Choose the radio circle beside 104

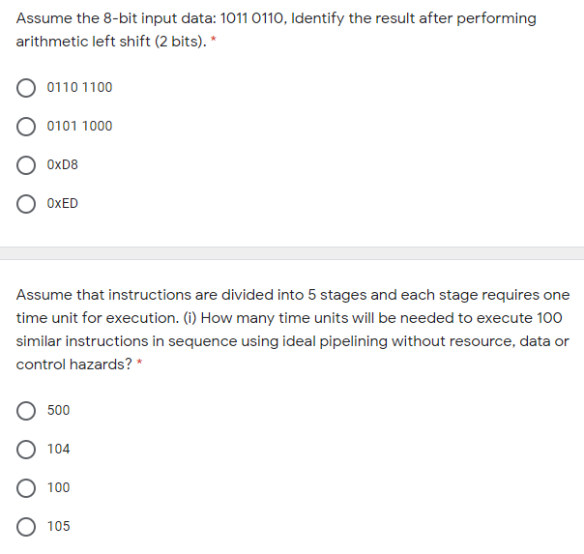(28, 450)
